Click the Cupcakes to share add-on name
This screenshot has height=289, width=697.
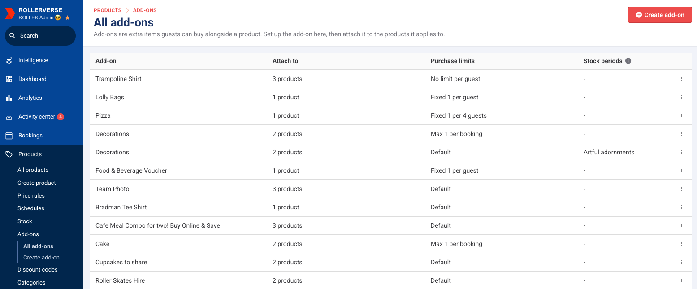(x=121, y=262)
